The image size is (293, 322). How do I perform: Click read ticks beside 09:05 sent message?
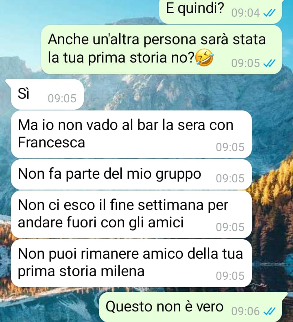pyautogui.click(x=269, y=63)
